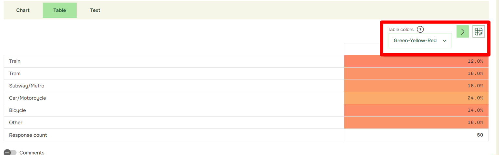The image size is (499, 155).
Task: Click the Bicycle row label
Action: point(18,110)
